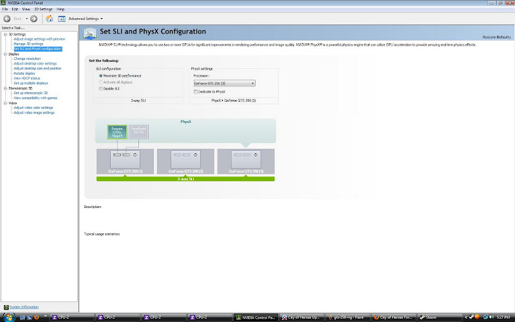
Task: Collapse the Video tree node
Action: 5,103
